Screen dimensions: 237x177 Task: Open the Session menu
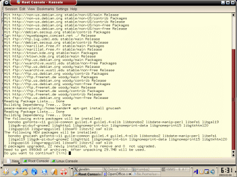click(x=11, y=9)
